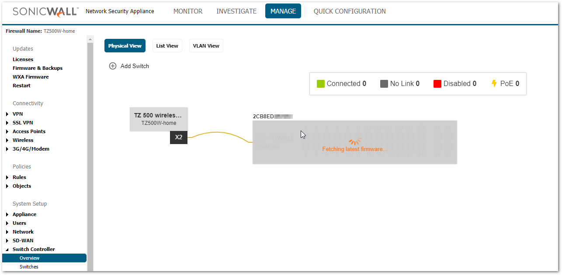Click the red Disabled status square
562x275 pixels.
[437, 84]
